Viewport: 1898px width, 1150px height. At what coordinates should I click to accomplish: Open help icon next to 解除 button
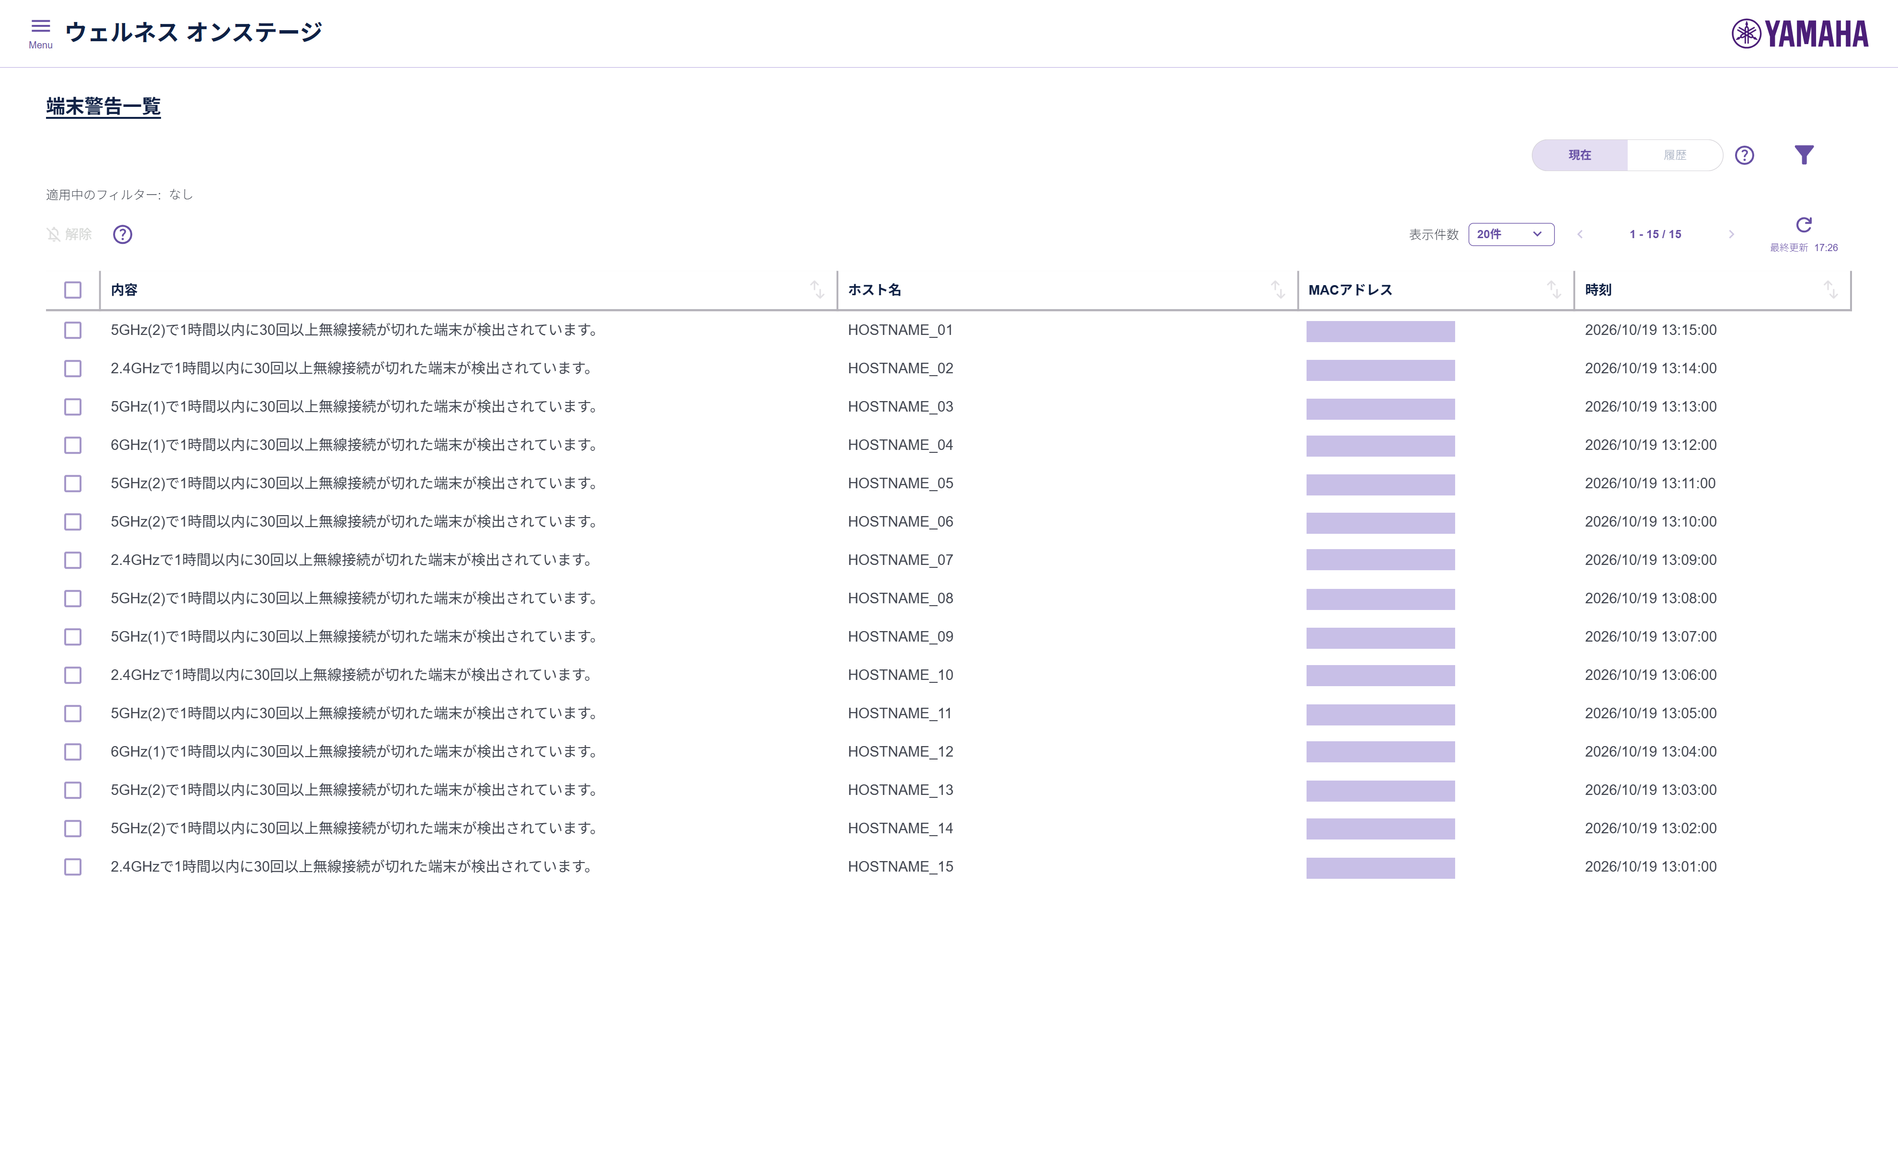coord(123,234)
